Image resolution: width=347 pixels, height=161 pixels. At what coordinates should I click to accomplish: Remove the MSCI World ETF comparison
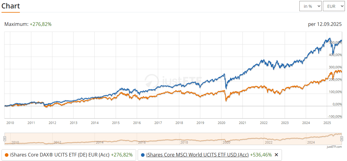[x=276, y=155]
